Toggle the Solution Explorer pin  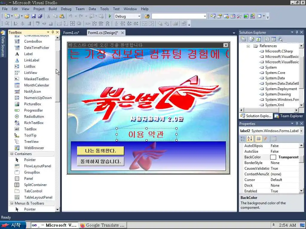297,32
